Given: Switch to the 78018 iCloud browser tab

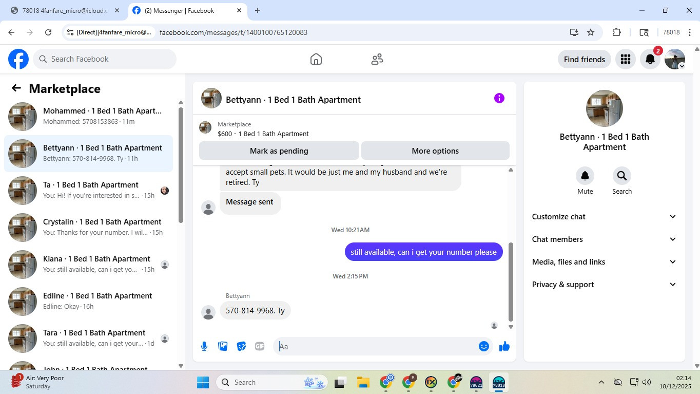Looking at the screenshot, I should 65,10.
